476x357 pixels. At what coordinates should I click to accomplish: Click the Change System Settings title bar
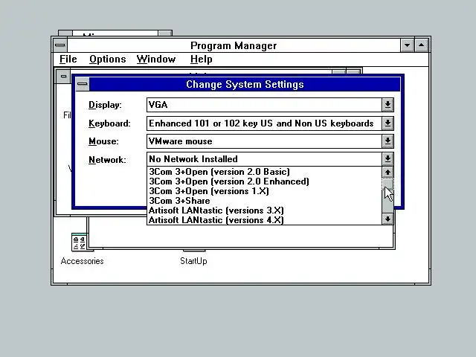tap(245, 84)
